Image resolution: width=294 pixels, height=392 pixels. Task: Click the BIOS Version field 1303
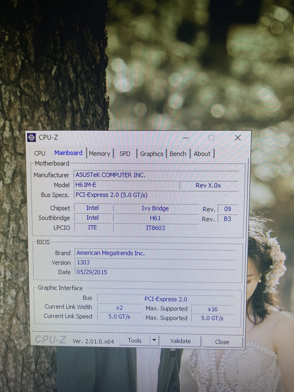(x=156, y=262)
